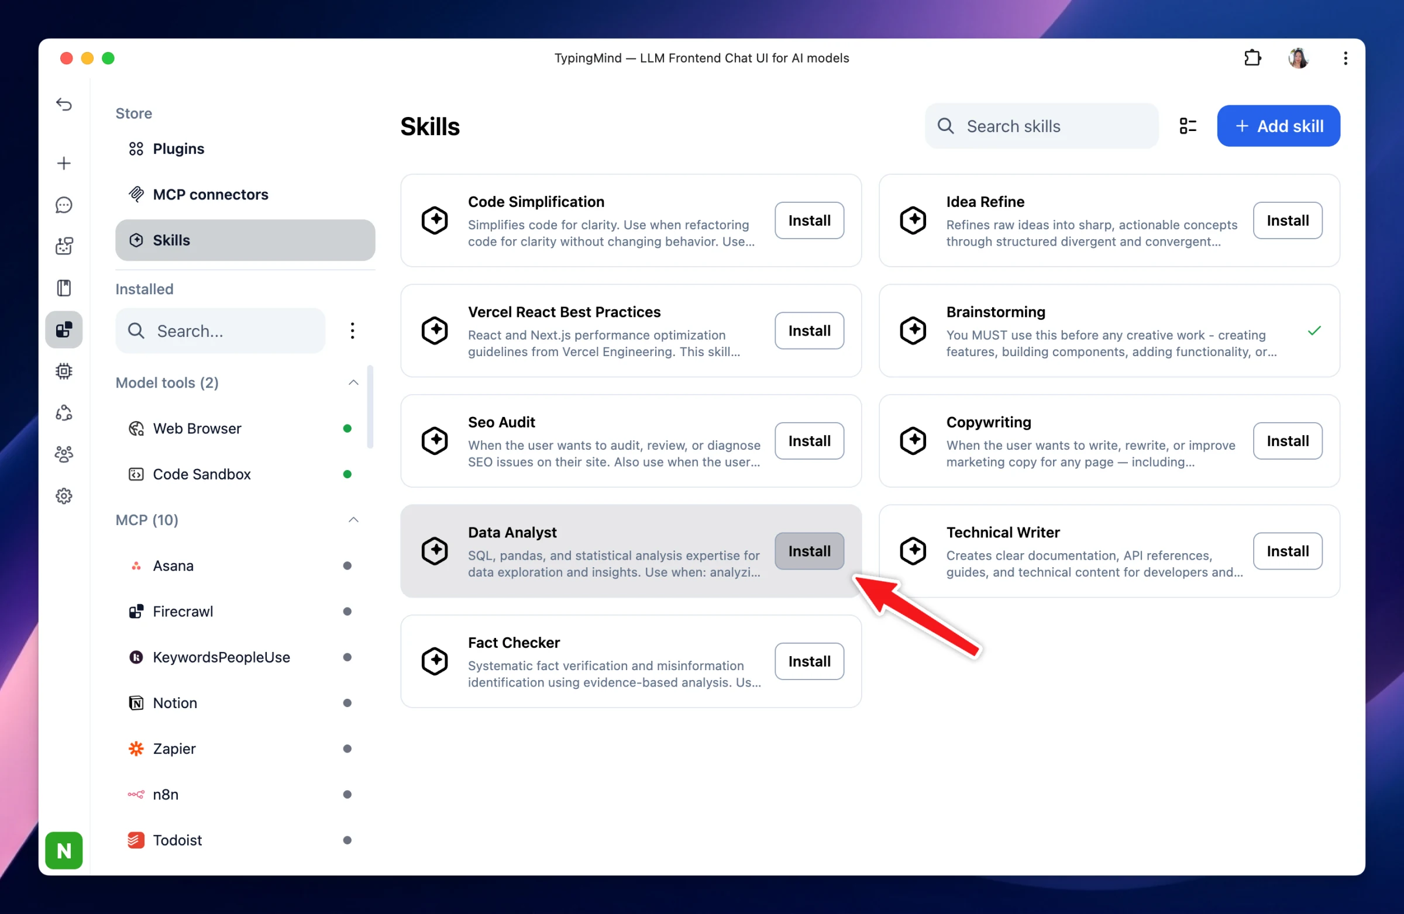Start a new chat with plus icon
This screenshot has width=1404, height=914.
click(x=64, y=163)
